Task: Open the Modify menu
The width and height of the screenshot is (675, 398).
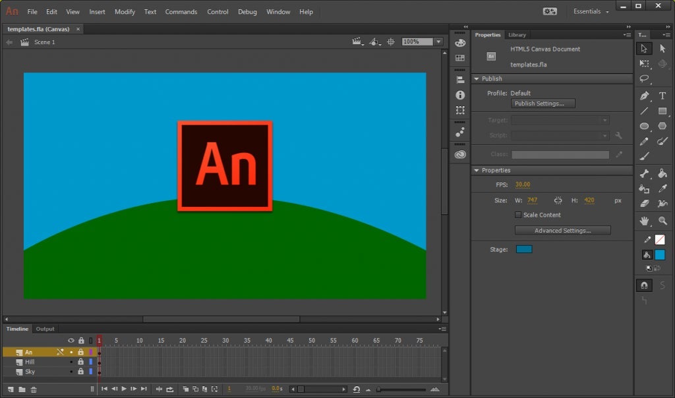Action: [x=125, y=11]
